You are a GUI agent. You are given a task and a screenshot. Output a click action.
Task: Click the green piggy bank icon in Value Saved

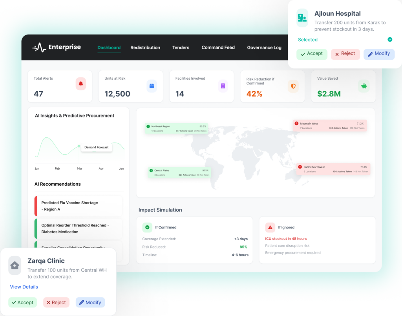click(364, 86)
